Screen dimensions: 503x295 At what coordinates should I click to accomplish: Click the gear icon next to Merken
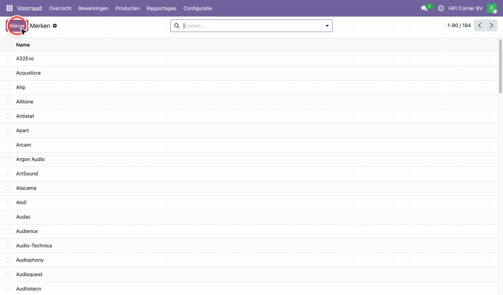pos(55,26)
